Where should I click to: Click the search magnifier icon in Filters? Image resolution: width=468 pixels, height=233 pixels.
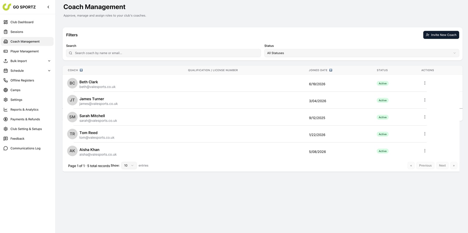click(x=70, y=53)
